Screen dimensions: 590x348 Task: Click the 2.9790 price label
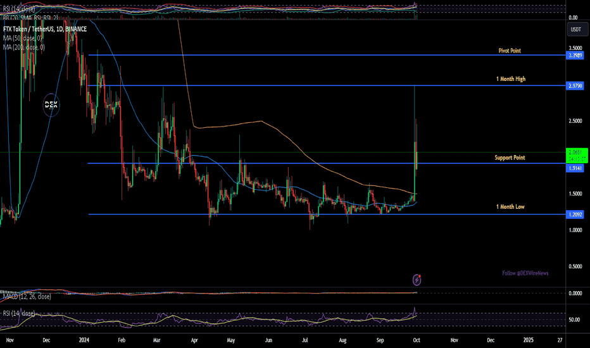[575, 86]
